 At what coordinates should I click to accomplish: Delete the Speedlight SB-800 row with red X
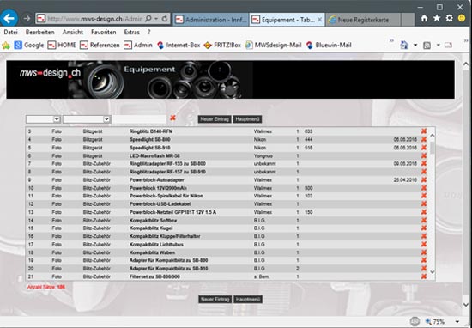[424, 139]
